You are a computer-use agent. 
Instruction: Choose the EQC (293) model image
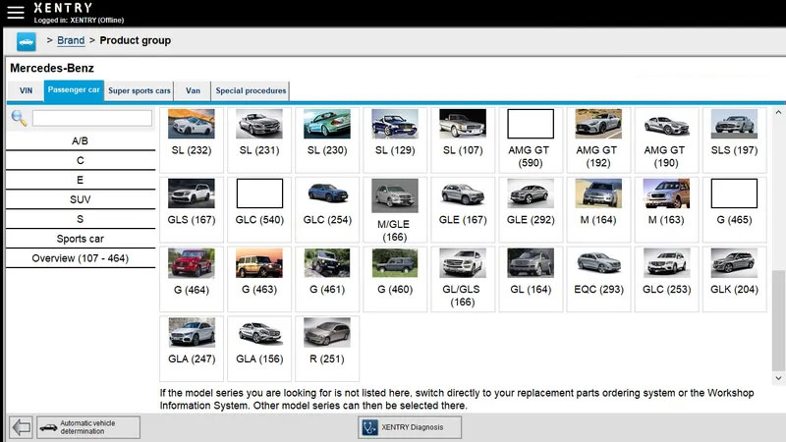598,263
